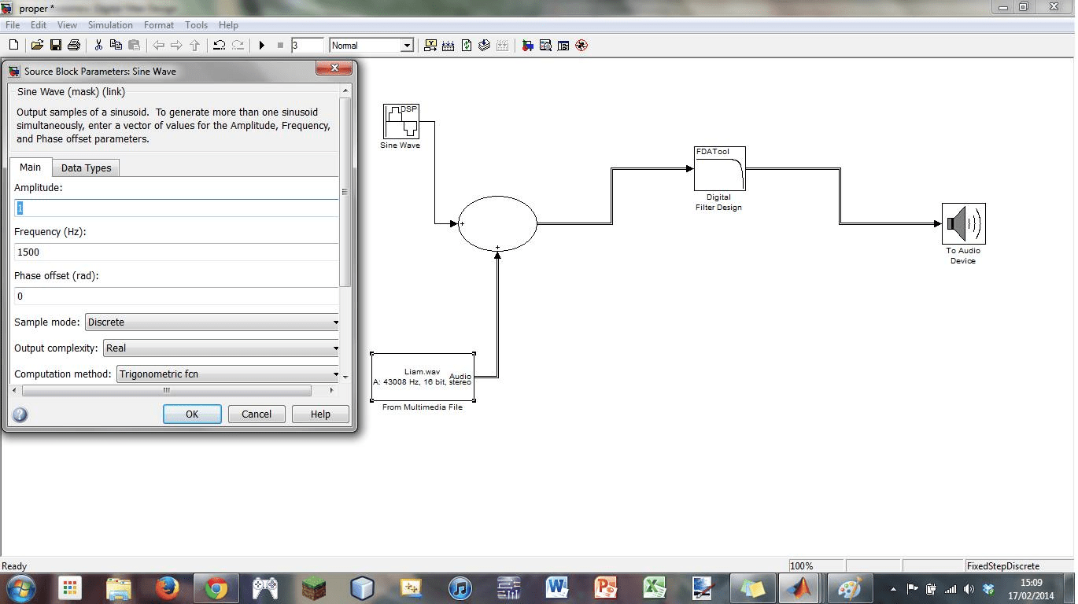This screenshot has height=604, width=1078.
Task: Click the Amplitude input field
Action: click(x=176, y=208)
